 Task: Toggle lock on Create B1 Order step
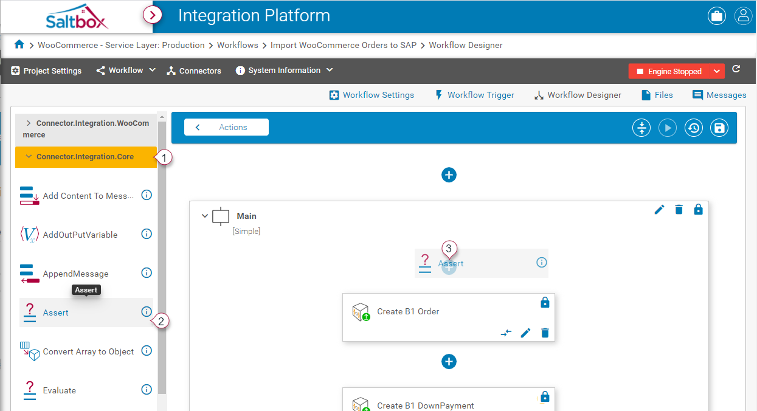pyautogui.click(x=545, y=302)
